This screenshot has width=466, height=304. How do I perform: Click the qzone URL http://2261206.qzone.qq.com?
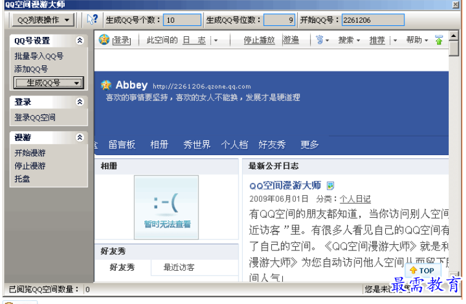202,87
